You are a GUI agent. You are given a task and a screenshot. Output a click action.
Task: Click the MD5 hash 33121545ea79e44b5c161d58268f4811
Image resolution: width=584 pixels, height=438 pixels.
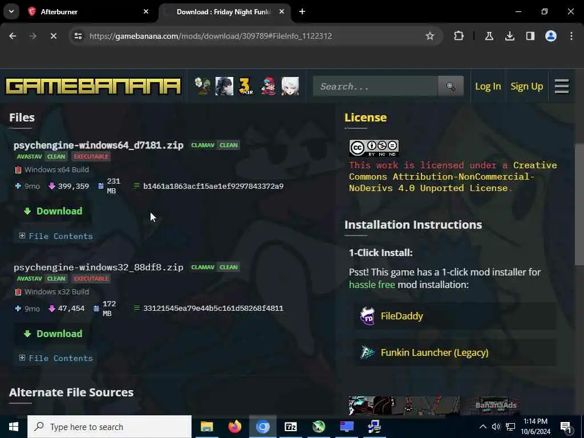point(213,309)
